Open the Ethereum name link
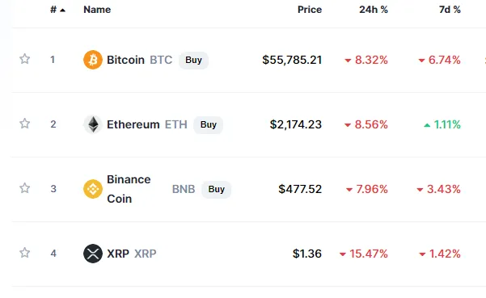 [x=133, y=124]
